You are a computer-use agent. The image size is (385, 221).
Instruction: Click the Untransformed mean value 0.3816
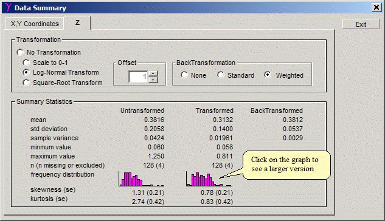154,120
